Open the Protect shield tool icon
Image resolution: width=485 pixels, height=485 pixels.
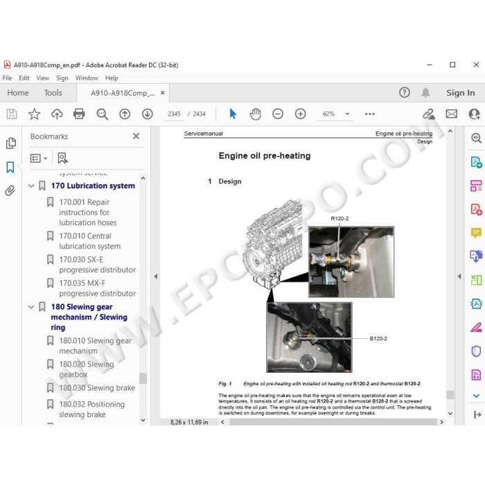(476, 351)
